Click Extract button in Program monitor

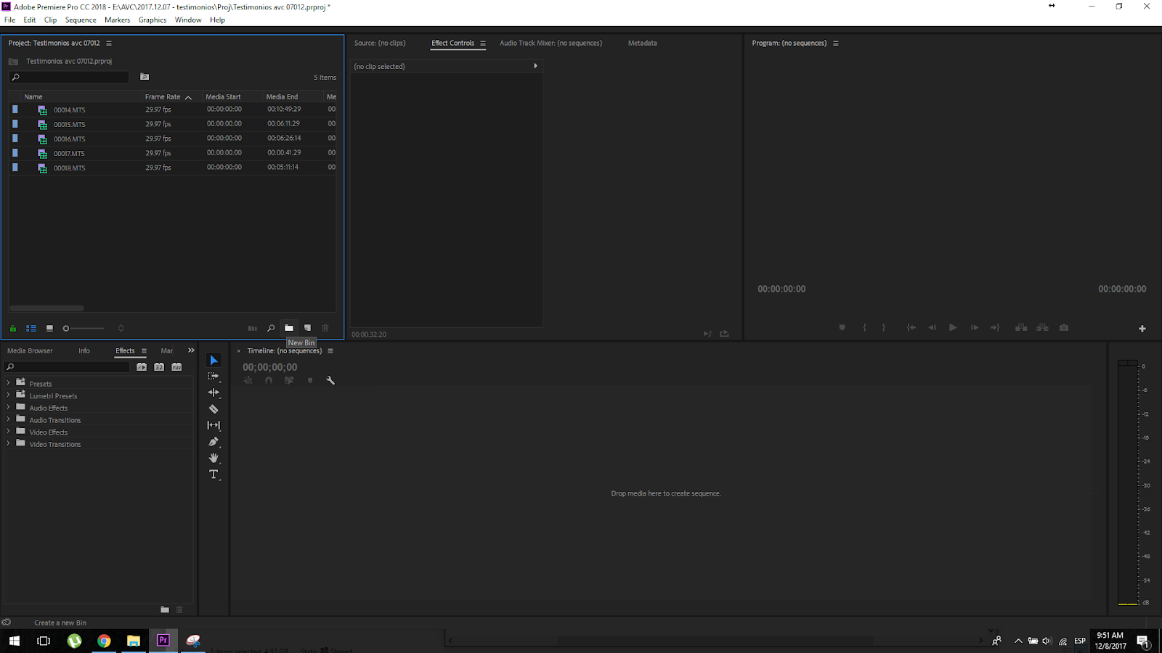coord(1042,328)
